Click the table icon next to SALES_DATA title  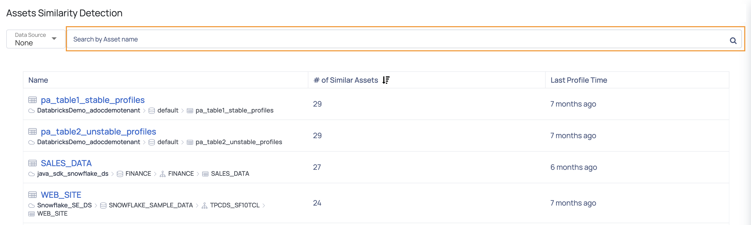point(32,163)
